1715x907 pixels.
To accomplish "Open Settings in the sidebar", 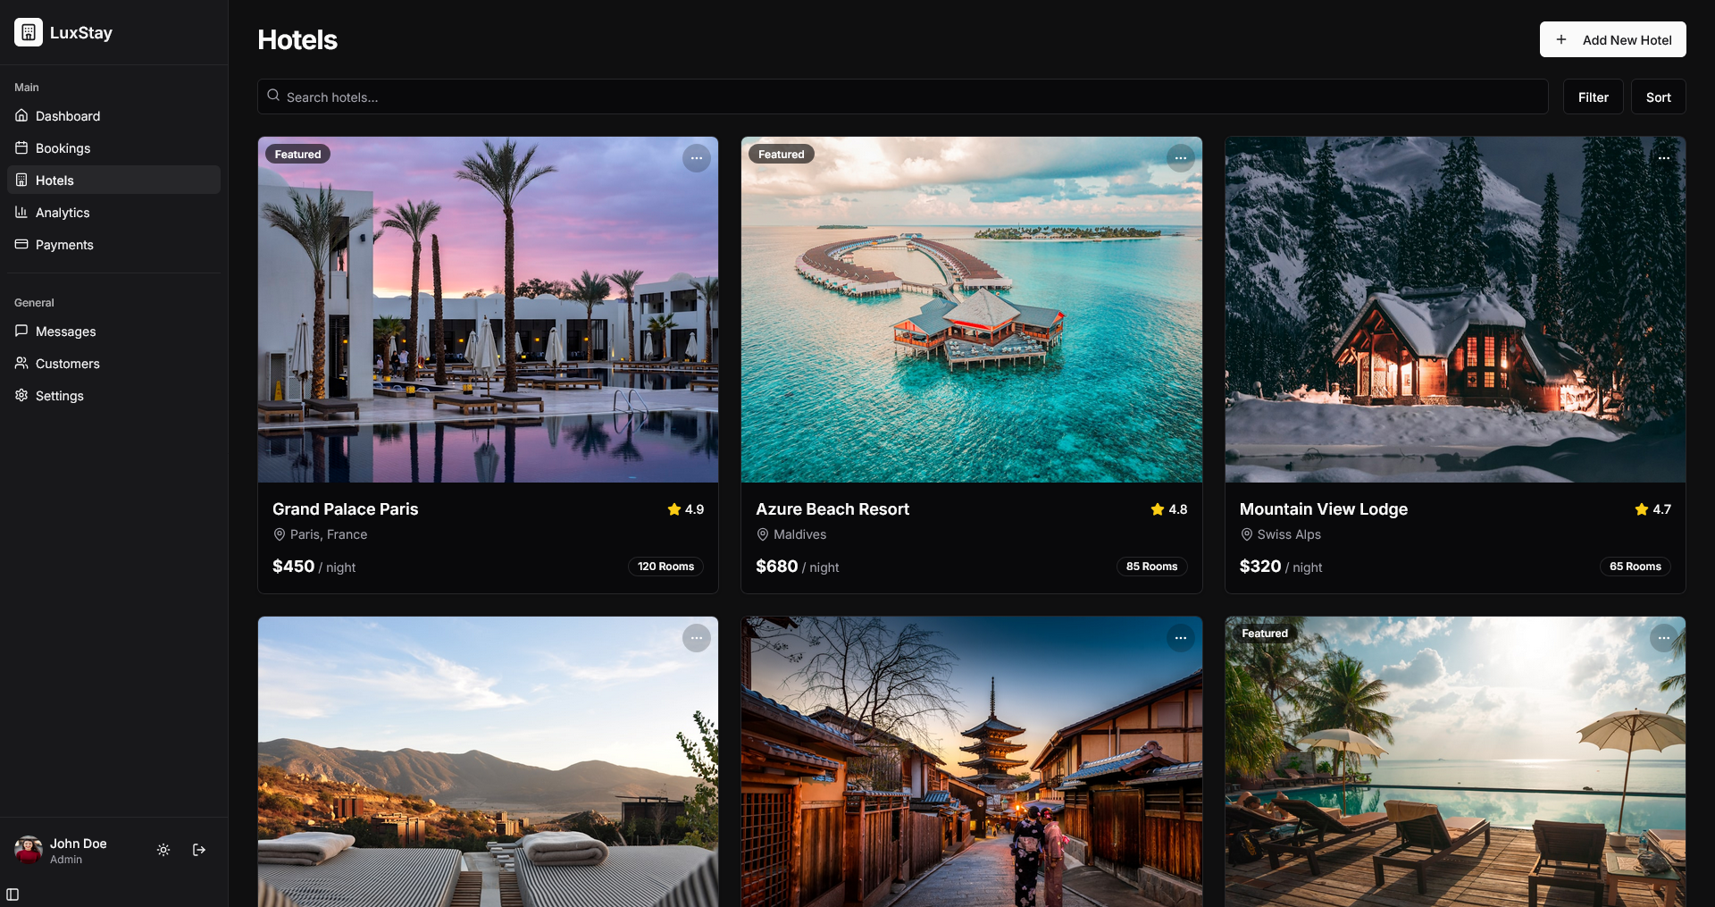I will 113,396.
